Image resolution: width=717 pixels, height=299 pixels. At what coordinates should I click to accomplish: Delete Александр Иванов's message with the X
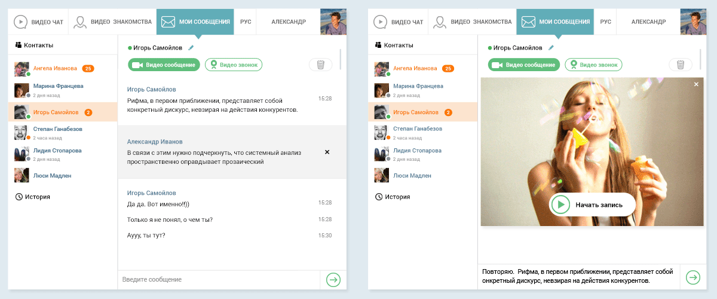tap(327, 152)
